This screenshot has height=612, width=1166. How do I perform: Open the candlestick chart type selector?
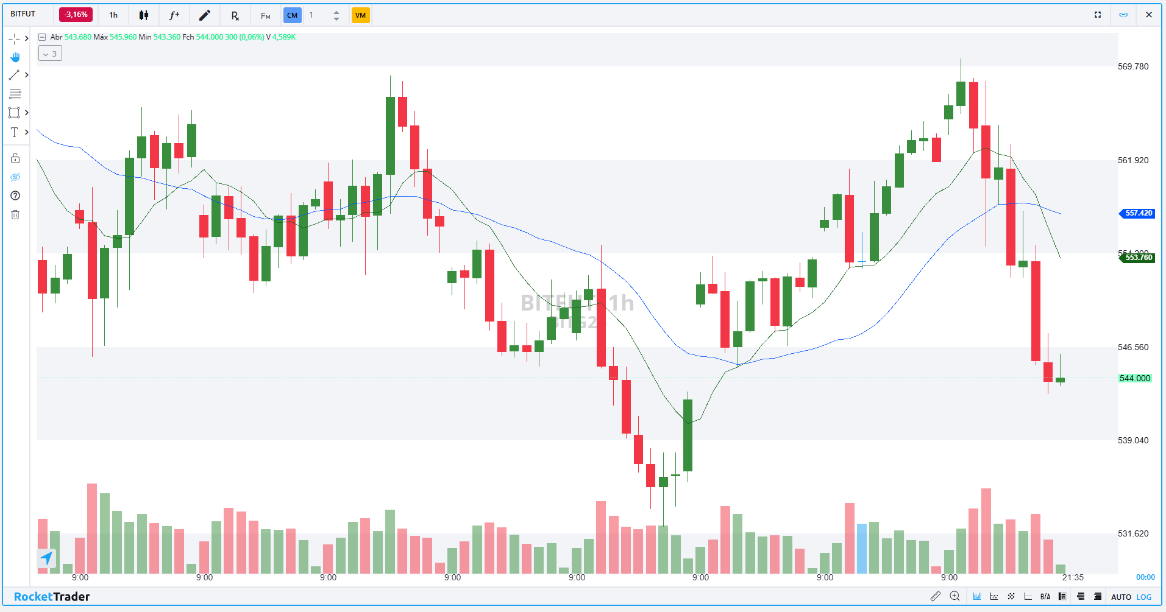(x=144, y=15)
